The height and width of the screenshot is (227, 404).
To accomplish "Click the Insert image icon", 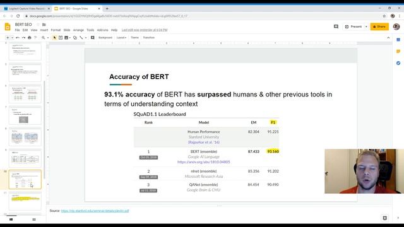I will (66, 38).
